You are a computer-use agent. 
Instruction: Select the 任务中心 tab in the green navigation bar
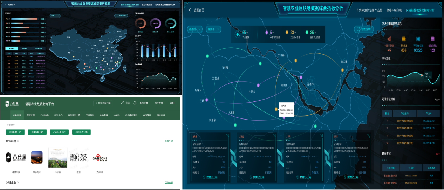(x=58, y=115)
